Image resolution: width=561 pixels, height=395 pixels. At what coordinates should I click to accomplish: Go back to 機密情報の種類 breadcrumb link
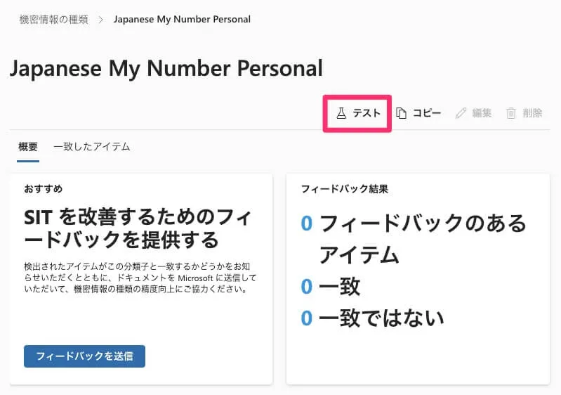53,20
